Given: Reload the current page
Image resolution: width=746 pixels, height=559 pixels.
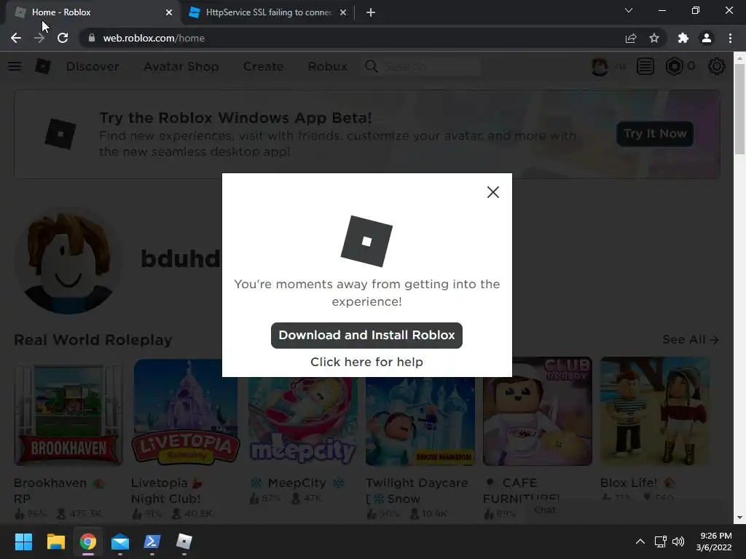Looking at the screenshot, I should coord(63,38).
